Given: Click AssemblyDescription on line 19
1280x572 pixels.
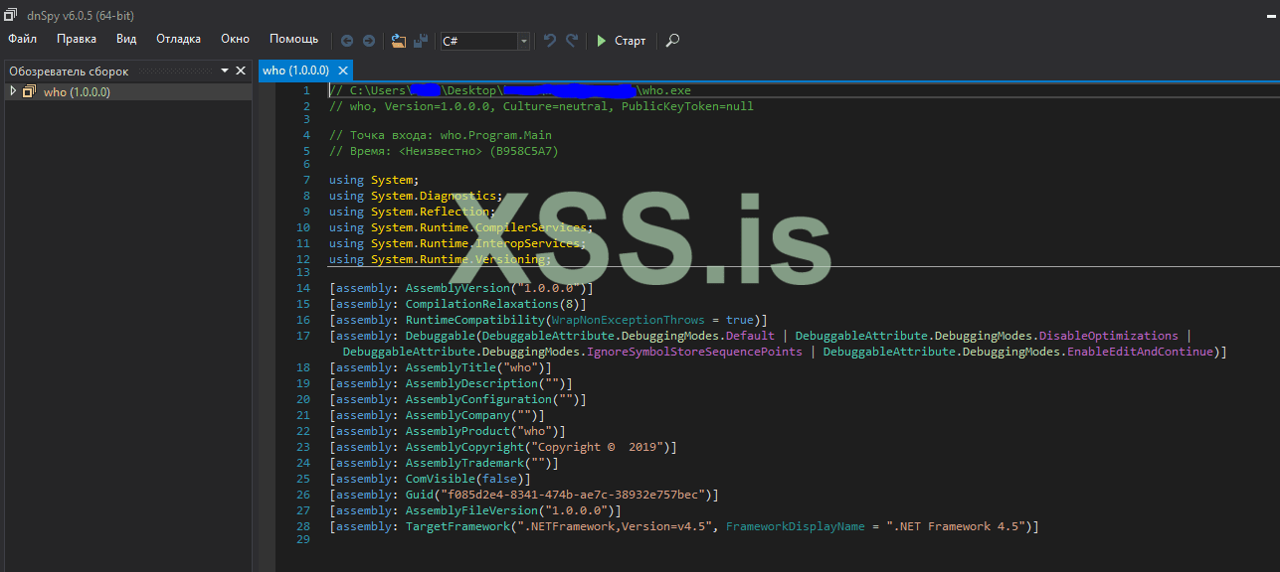Looking at the screenshot, I should (x=471, y=383).
